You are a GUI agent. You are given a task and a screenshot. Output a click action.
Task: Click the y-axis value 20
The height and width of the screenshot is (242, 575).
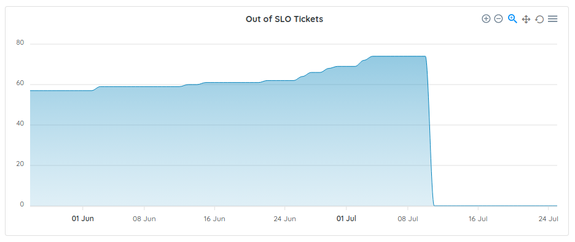click(20, 164)
